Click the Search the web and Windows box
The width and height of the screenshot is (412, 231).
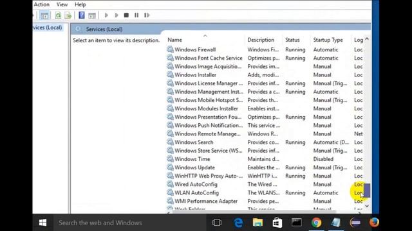[130, 223]
